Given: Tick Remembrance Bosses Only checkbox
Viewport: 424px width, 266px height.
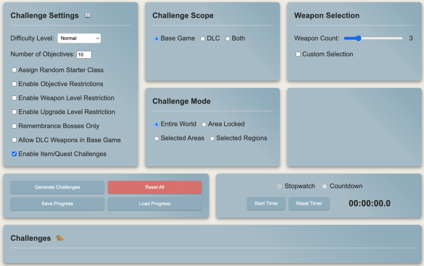Looking at the screenshot, I should (14, 126).
